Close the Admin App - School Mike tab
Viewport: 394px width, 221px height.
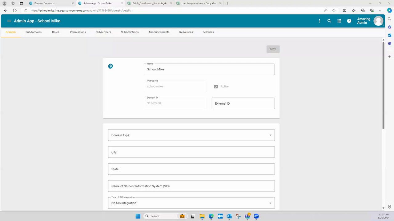(x=122, y=3)
